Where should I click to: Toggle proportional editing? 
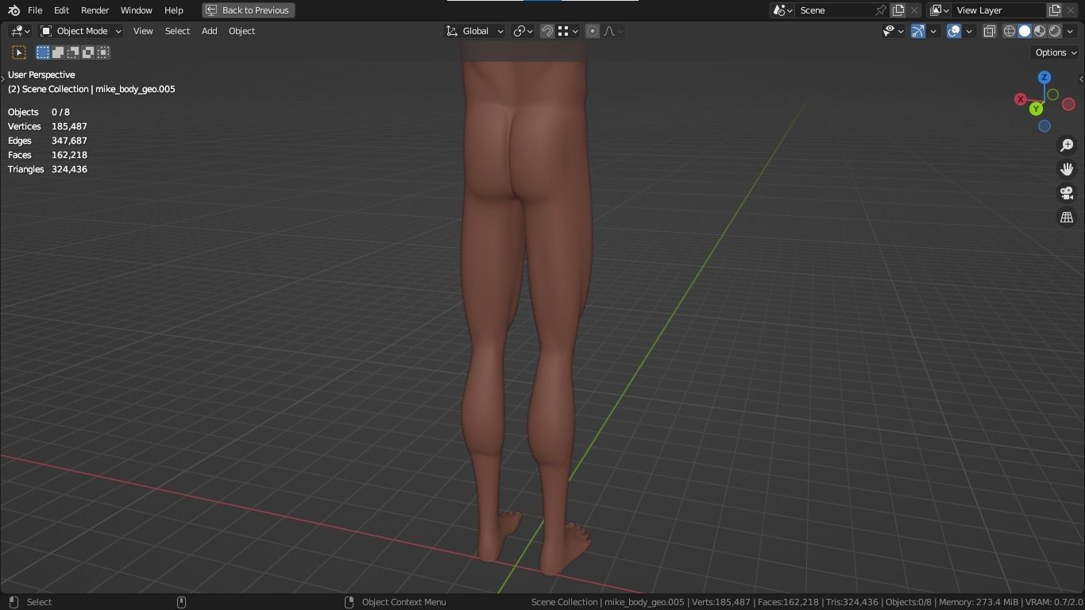[593, 31]
